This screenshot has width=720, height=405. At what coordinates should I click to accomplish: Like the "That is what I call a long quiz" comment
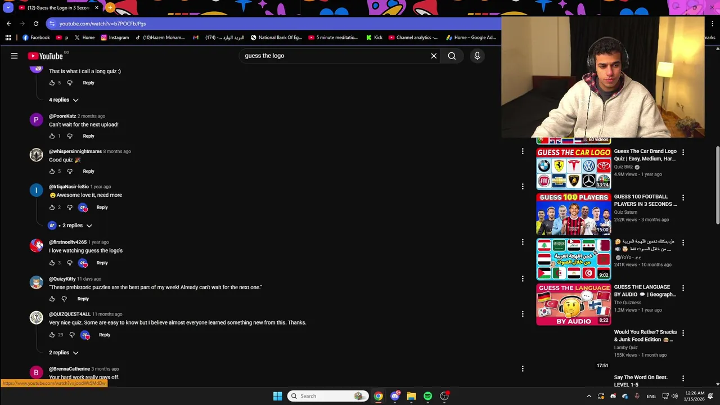52,83
